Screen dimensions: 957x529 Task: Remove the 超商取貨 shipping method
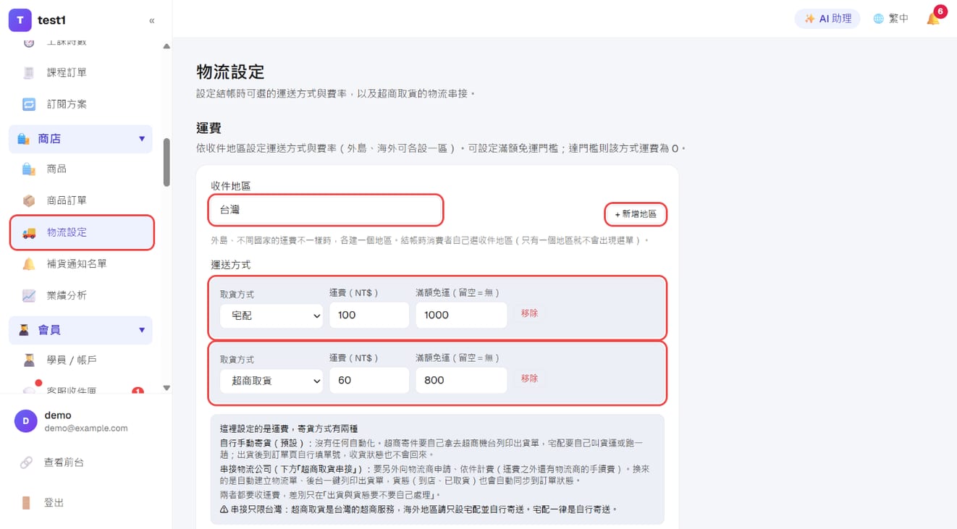point(529,378)
